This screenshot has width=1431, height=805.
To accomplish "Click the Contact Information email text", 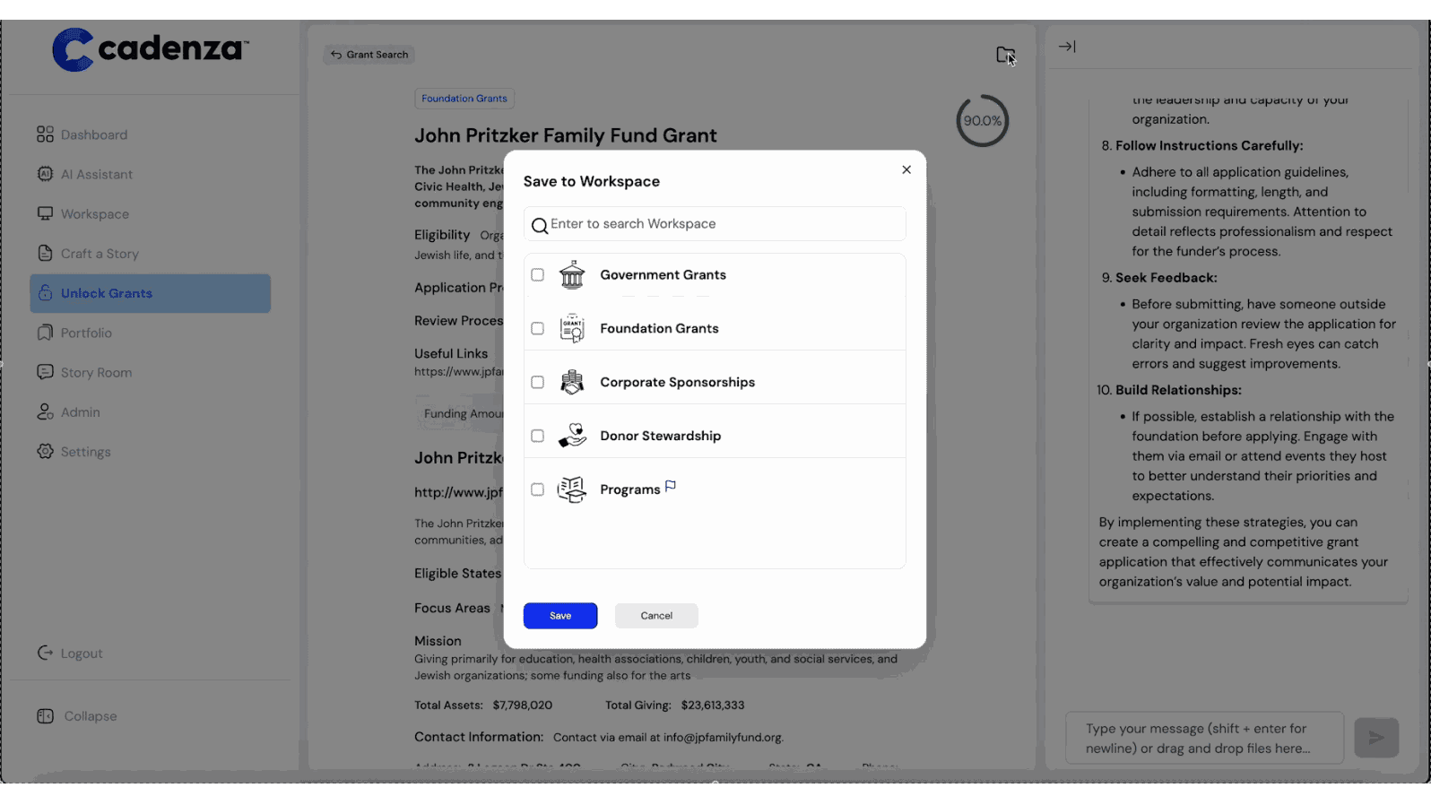I will 668,738.
